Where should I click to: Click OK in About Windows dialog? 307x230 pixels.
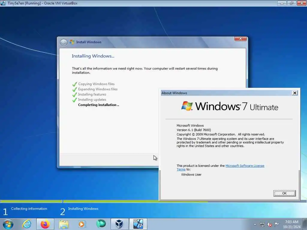[284, 193]
